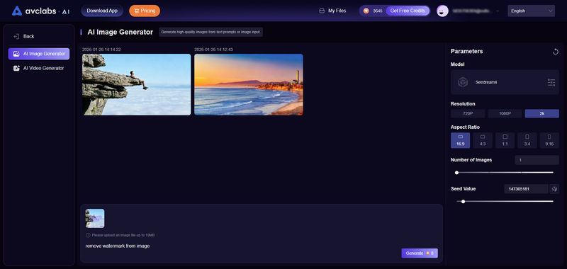The image size is (567, 269).
Task: Open My Files
Action: click(332, 11)
